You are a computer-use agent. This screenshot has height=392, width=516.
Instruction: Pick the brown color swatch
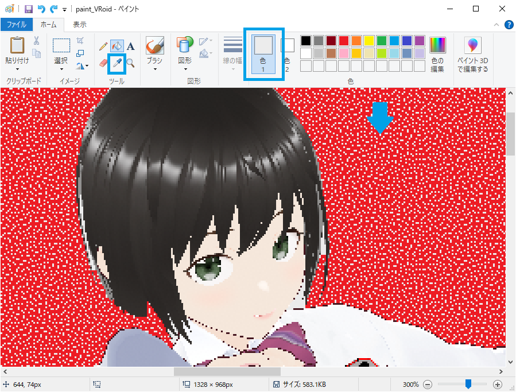[x=331, y=53]
